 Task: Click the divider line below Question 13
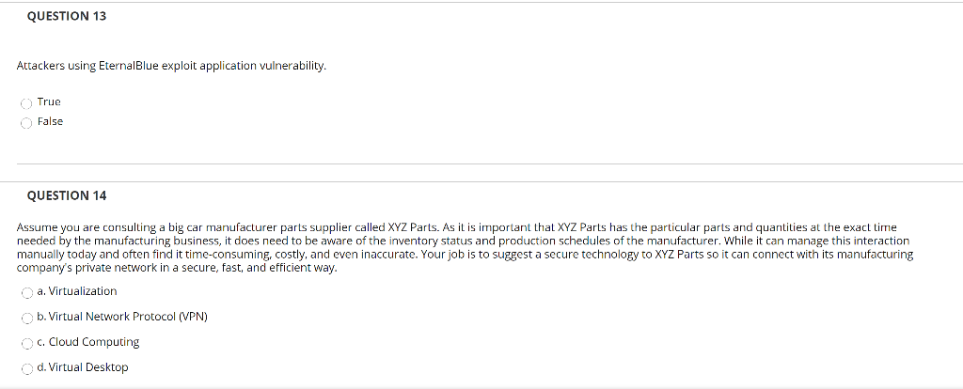pyautogui.click(x=489, y=163)
